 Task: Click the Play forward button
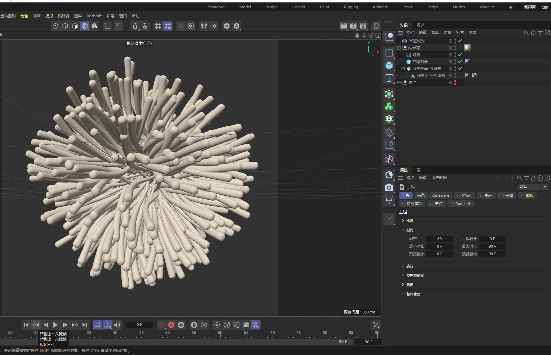coord(55,325)
